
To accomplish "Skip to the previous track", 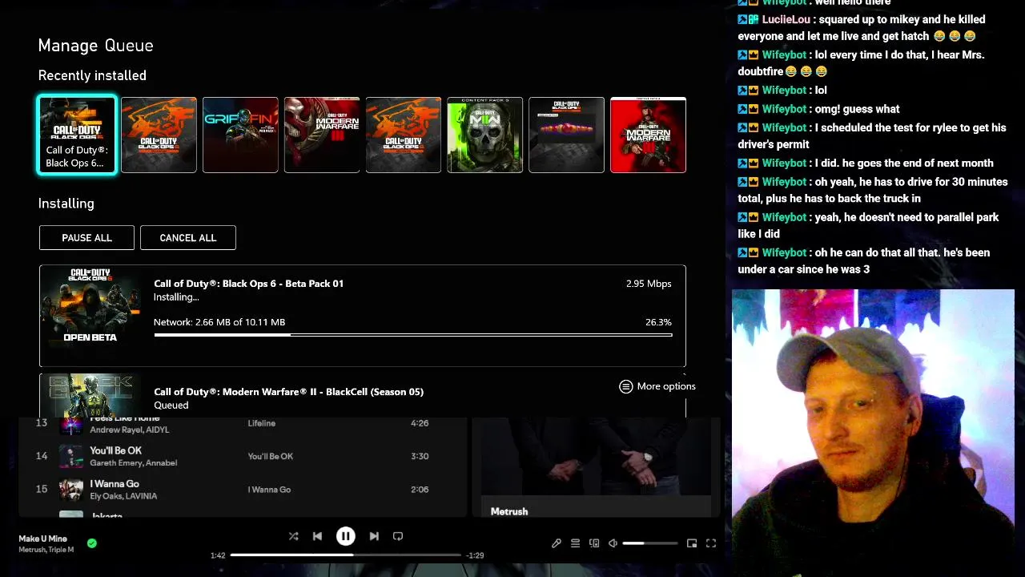I will 317,536.
